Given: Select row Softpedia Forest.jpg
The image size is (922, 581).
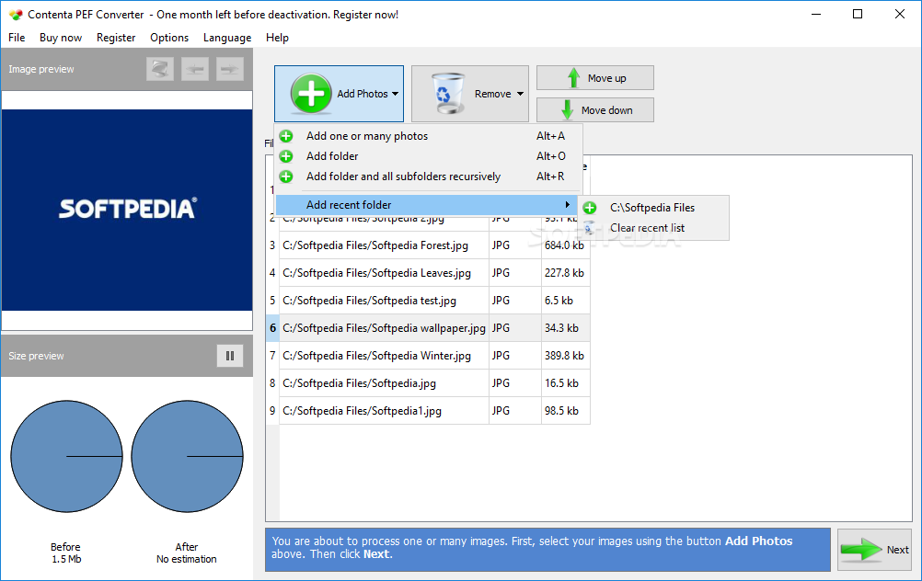Looking at the screenshot, I should [x=428, y=245].
